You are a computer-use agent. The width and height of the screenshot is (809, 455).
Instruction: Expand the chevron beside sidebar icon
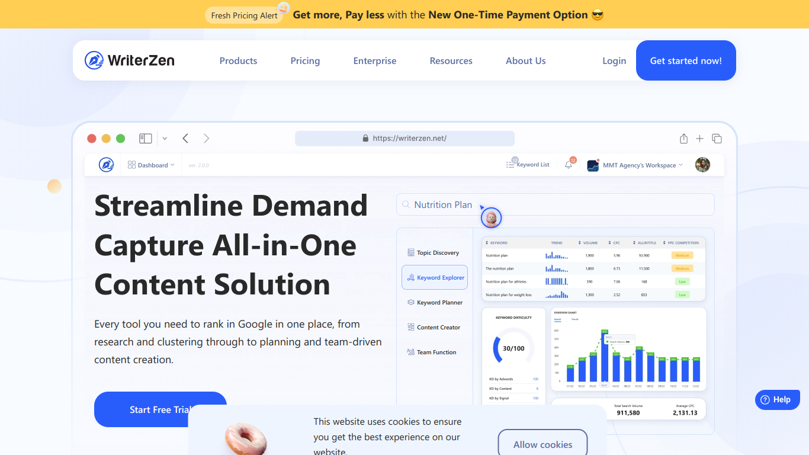tap(165, 139)
